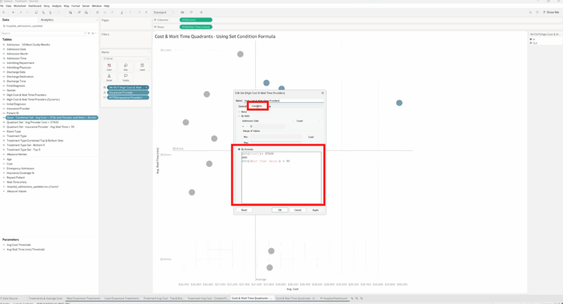Viewport: 563px width, 304px height.
Task: Click the AVG(Cost) pill on Columns
Action: point(196,20)
